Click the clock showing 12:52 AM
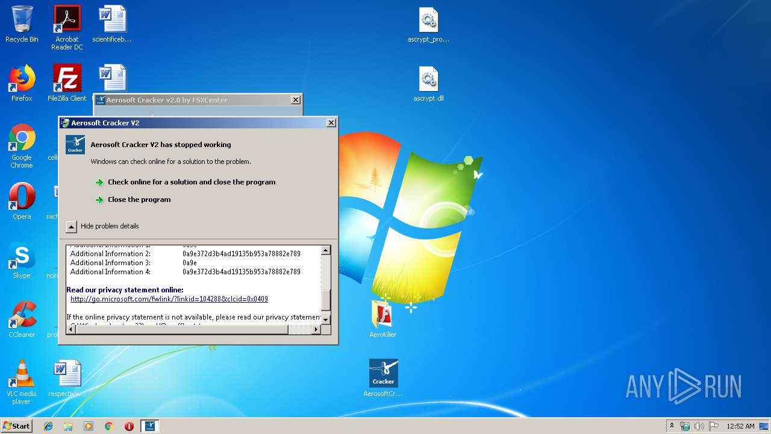The image size is (771, 434). [x=740, y=426]
